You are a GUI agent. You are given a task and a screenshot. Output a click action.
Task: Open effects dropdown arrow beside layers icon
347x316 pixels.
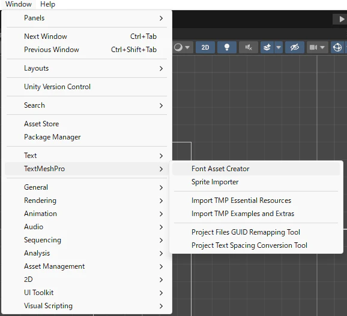279,47
